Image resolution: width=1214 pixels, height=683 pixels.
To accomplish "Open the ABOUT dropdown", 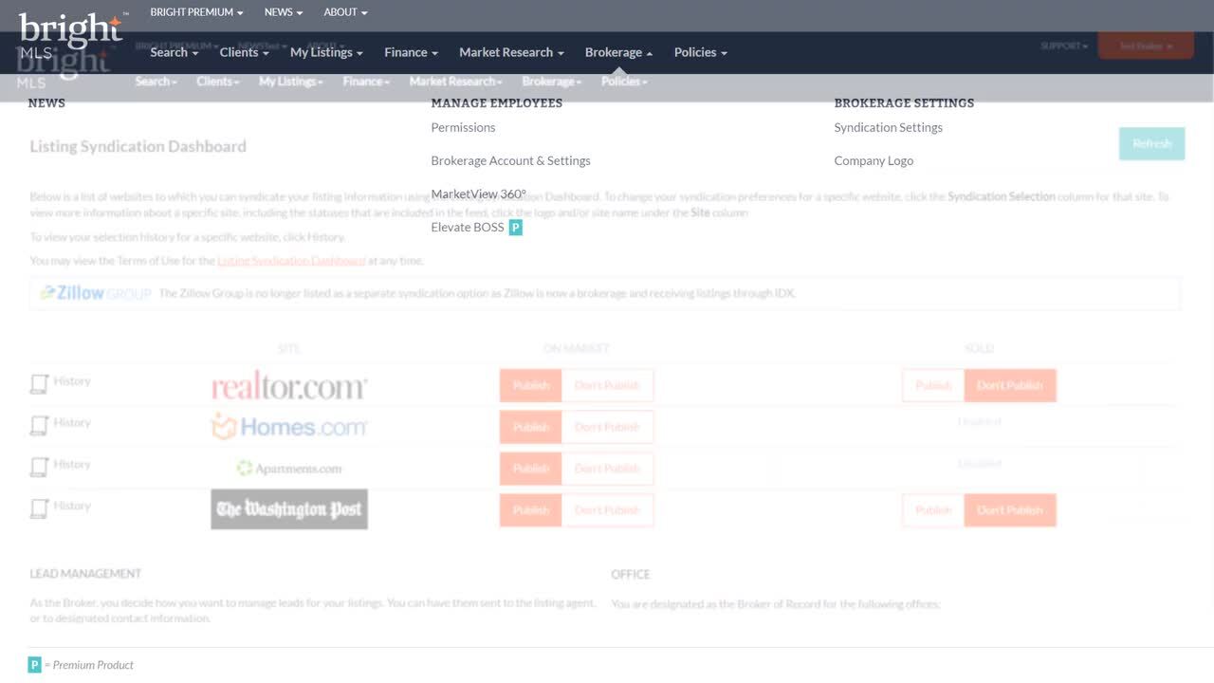I will click(345, 12).
